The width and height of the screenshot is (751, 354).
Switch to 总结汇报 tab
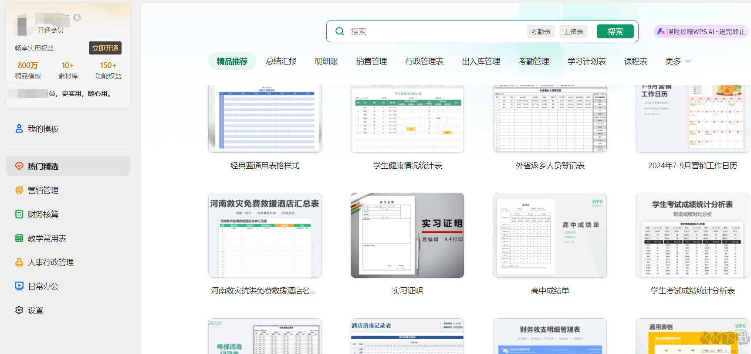pos(281,61)
